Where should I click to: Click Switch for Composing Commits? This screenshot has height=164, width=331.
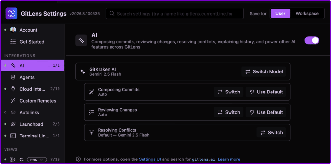(x=229, y=92)
